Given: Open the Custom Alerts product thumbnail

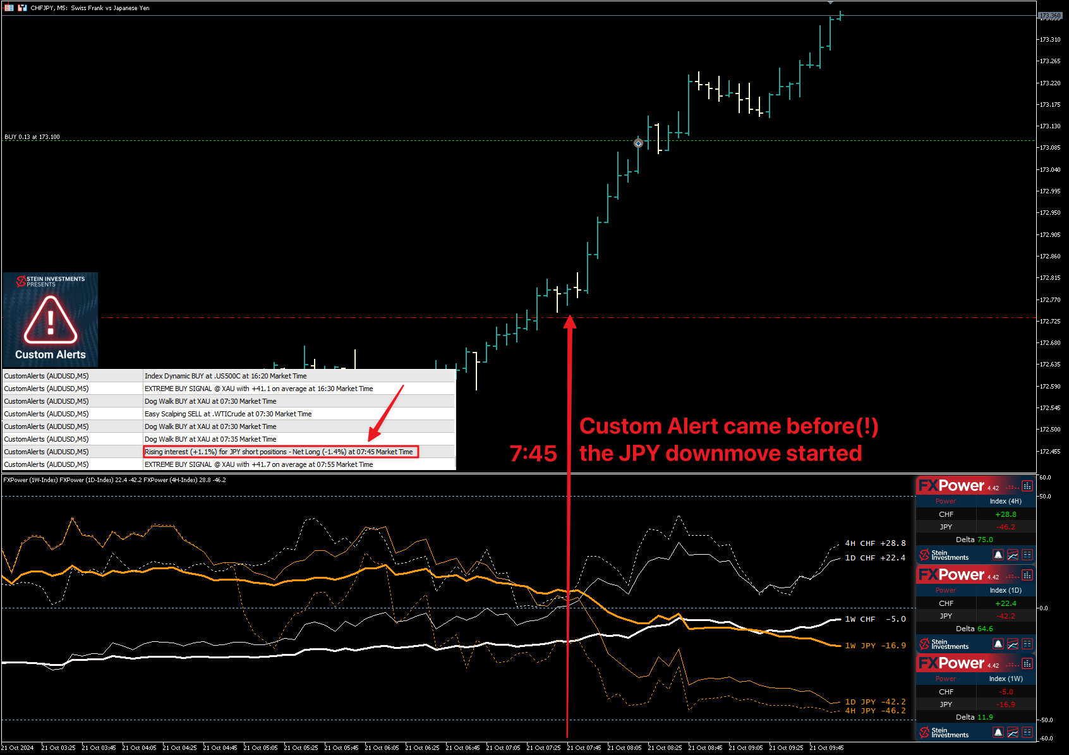Looking at the screenshot, I should pos(51,320).
